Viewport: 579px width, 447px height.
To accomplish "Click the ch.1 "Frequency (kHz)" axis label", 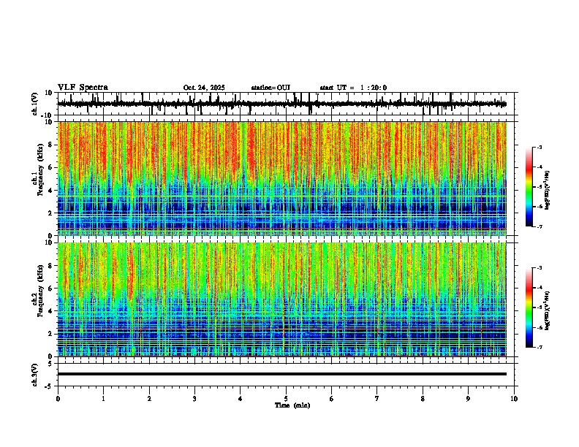I will tap(40, 169).
